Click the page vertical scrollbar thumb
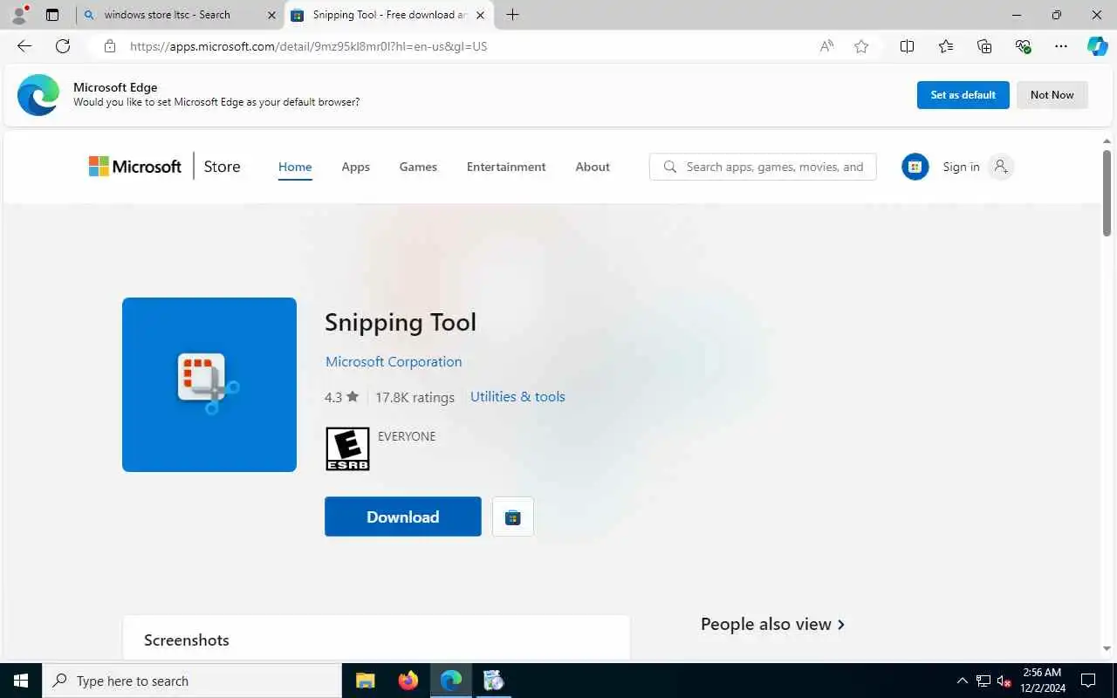Image resolution: width=1117 pixels, height=698 pixels. (1107, 192)
